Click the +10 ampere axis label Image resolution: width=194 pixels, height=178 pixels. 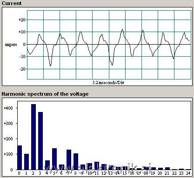pyautogui.click(x=22, y=32)
